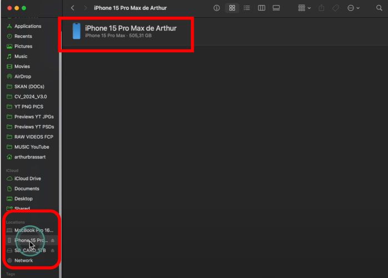Open Finder search magnifier

[379, 8]
